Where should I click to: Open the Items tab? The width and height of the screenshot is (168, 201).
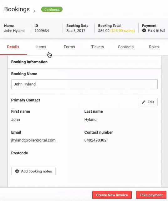[x=41, y=47]
